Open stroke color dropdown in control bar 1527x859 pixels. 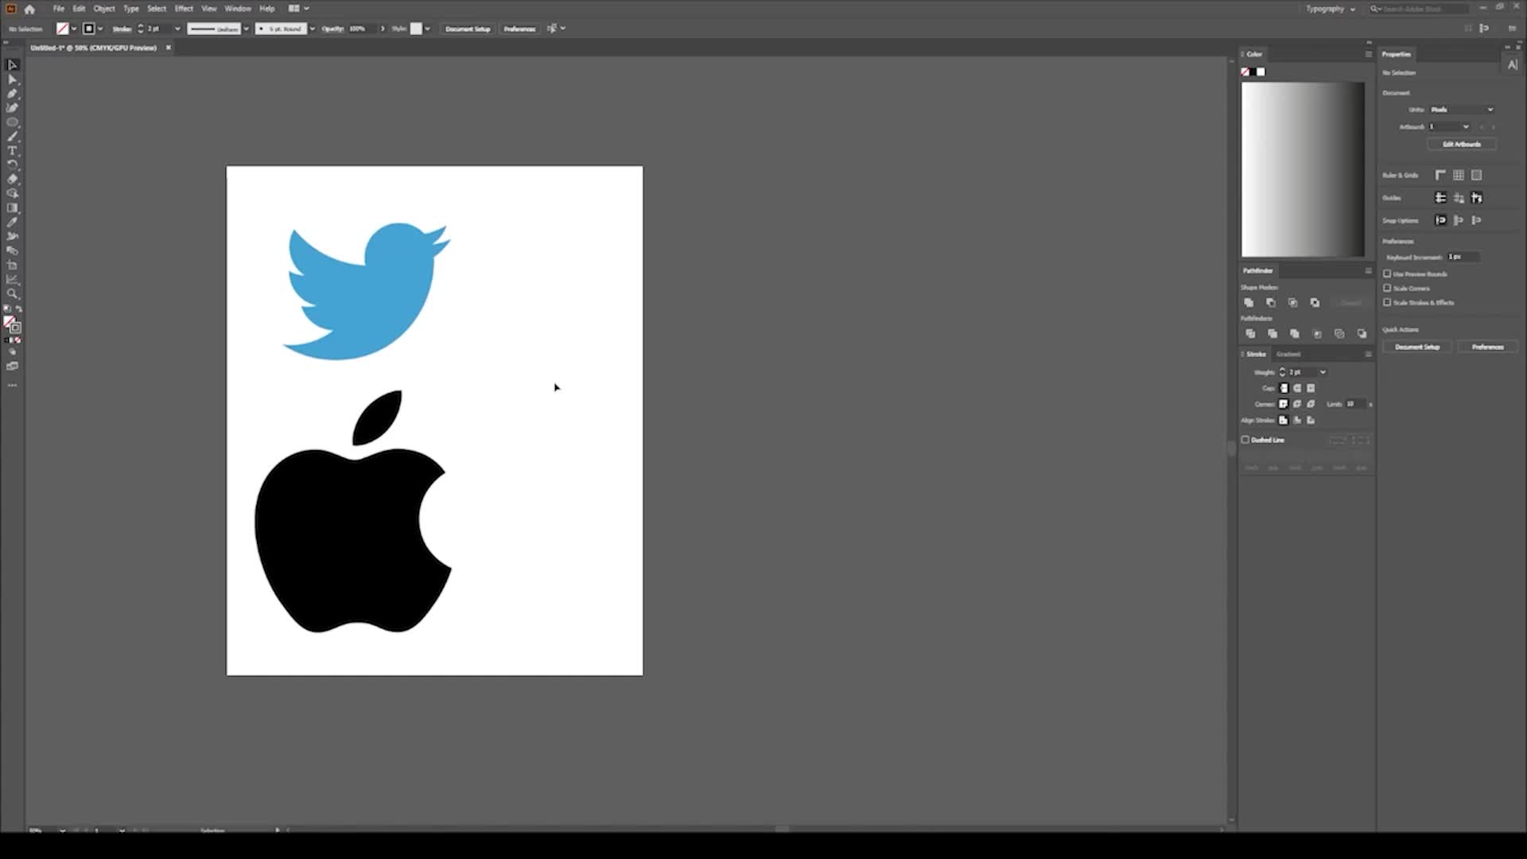point(100,29)
